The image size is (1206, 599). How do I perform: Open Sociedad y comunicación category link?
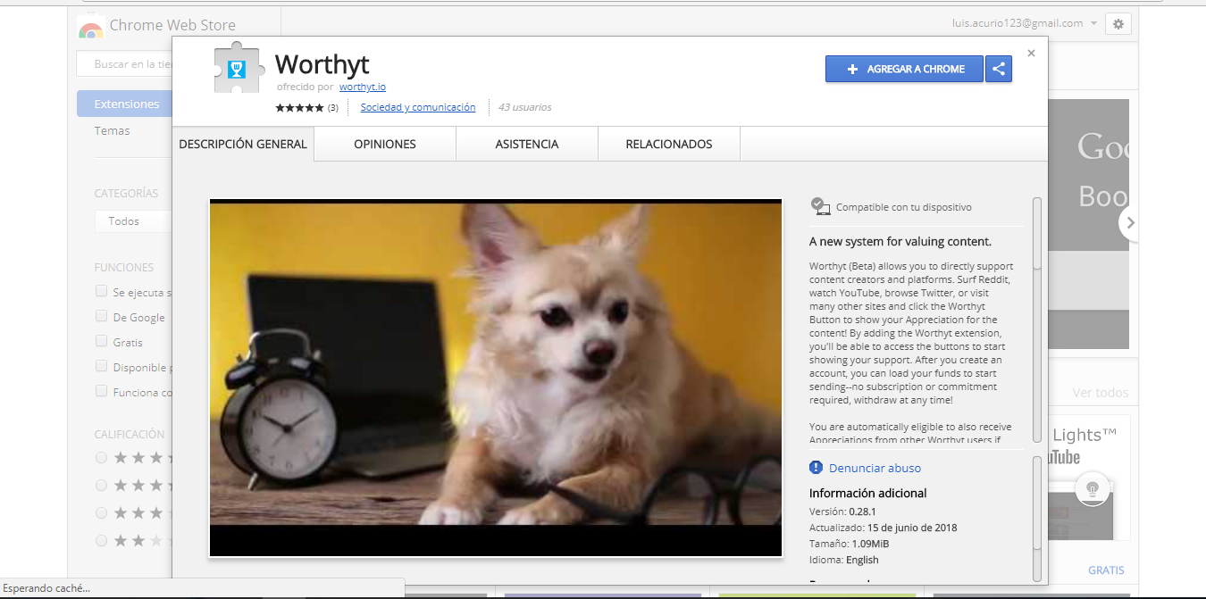click(418, 107)
